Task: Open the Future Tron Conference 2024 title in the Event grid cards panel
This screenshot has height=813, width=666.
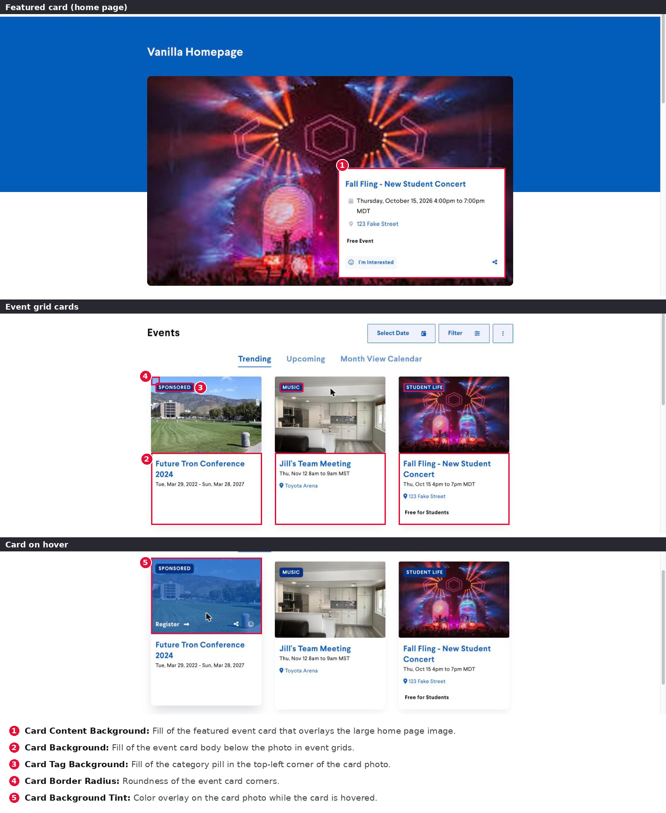Action: tap(200, 469)
